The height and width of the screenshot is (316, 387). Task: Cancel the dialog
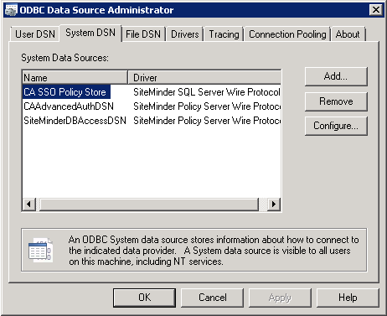pos(213,298)
